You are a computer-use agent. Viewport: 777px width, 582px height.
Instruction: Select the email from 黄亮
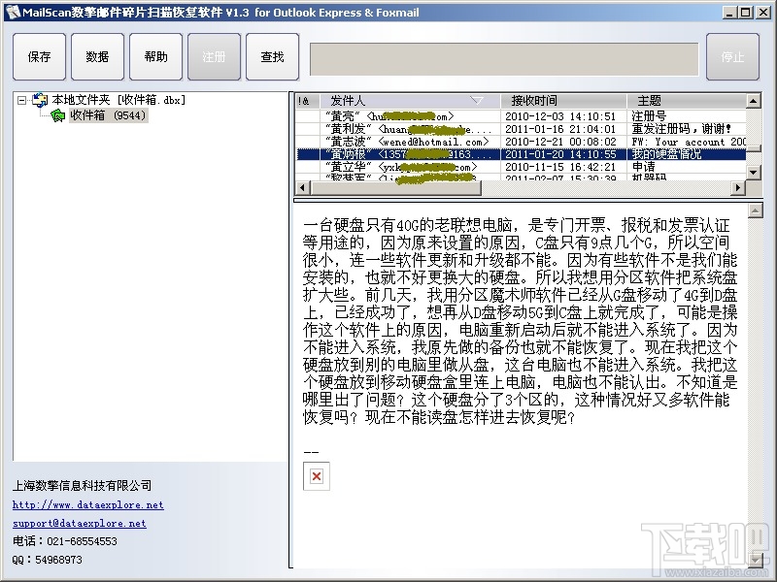click(x=521, y=116)
